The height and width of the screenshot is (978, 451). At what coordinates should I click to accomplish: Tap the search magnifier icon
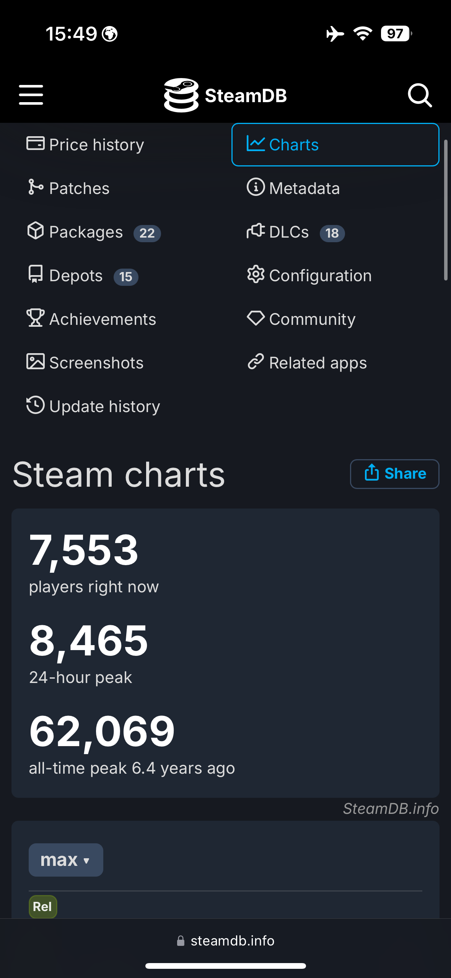(x=420, y=95)
